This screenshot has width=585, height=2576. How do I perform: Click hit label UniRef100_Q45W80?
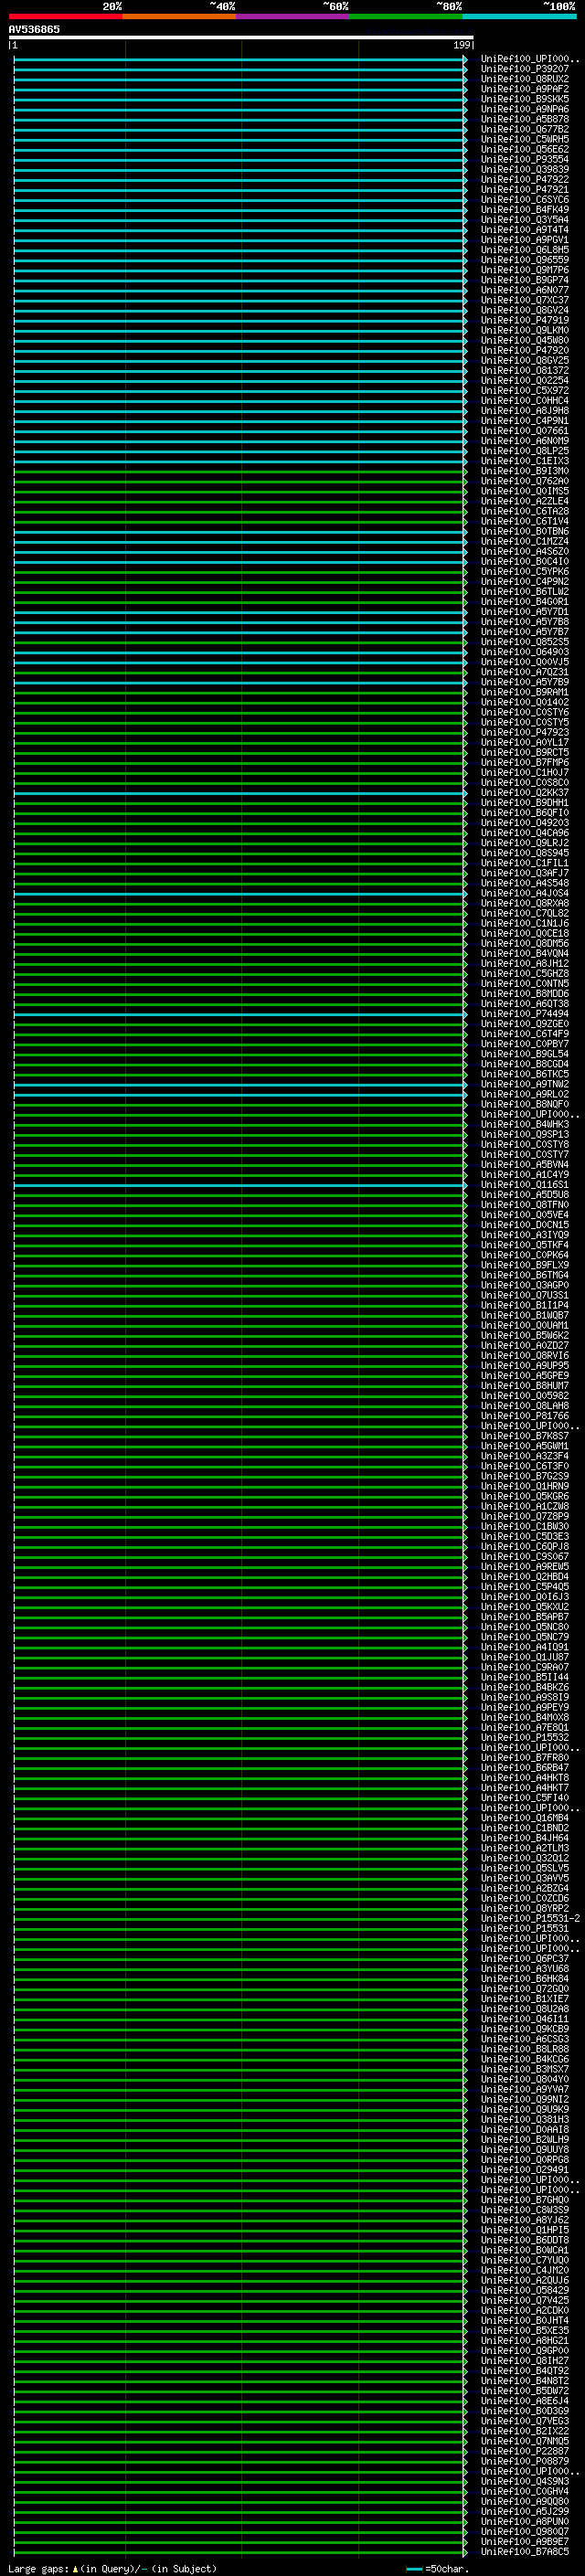525,340
